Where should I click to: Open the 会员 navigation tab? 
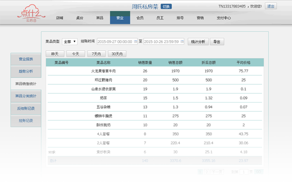point(140,18)
